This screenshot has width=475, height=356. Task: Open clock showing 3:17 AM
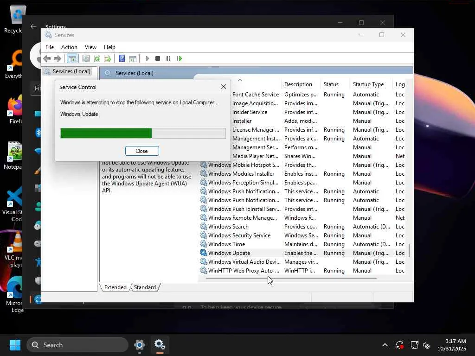pyautogui.click(x=452, y=345)
